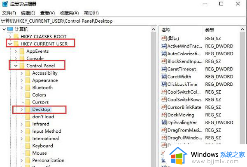Select the DragFromMaxi... value name
247x167 pixels.
coord(185,130)
